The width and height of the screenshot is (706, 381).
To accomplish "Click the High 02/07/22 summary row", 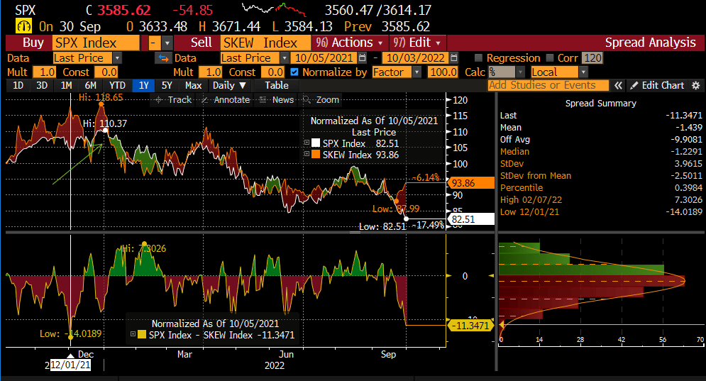I will (x=601, y=199).
